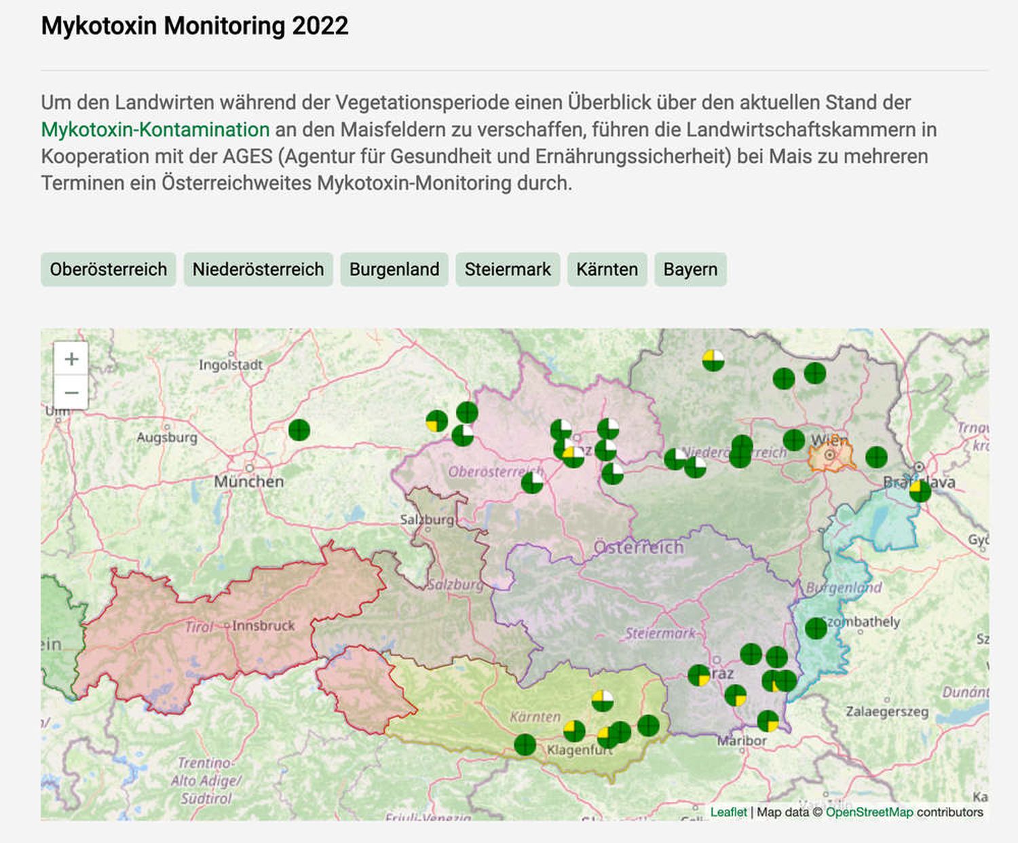This screenshot has width=1018, height=843.
Task: Click the green marker just west of Wien
Action: (794, 440)
